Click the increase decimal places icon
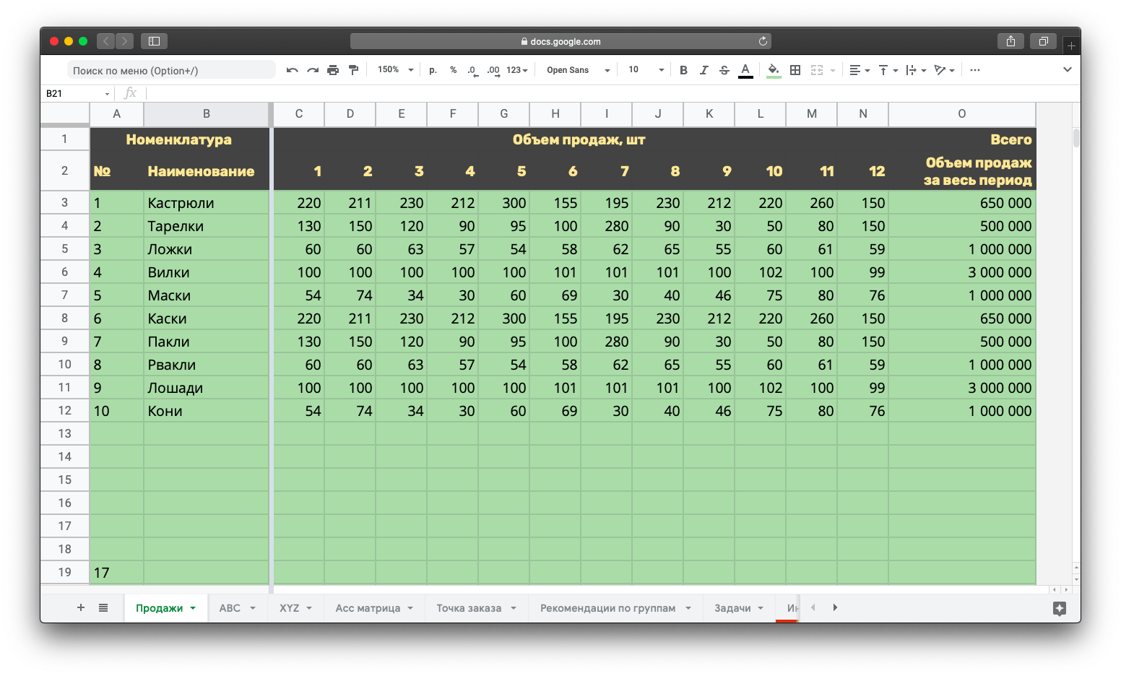 tap(493, 70)
